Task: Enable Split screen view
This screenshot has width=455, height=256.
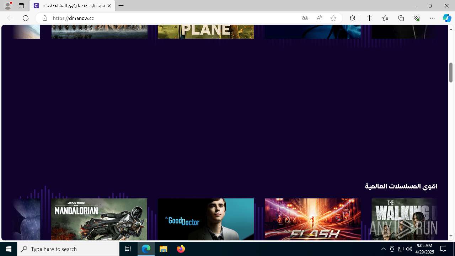Action: [x=369, y=18]
